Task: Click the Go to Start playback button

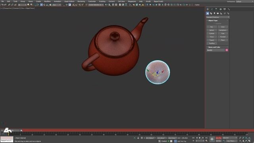Action: (193, 138)
